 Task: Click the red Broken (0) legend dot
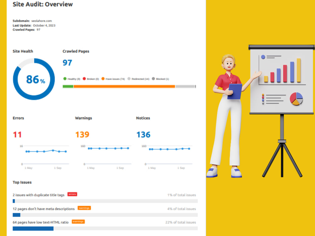tap(84, 79)
